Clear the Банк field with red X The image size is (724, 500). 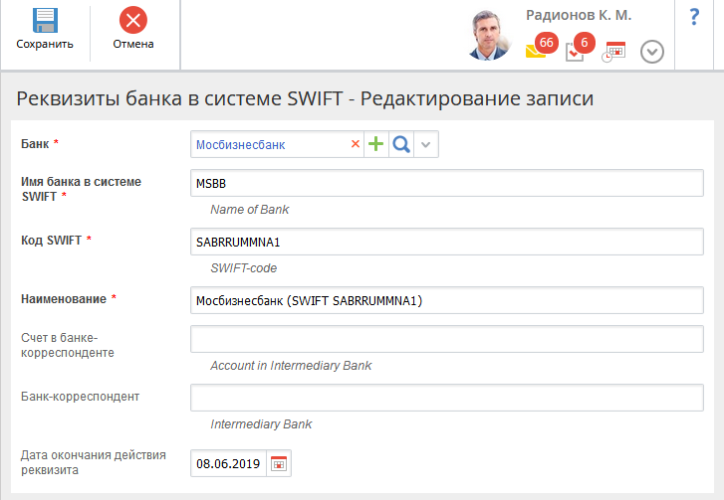click(356, 144)
